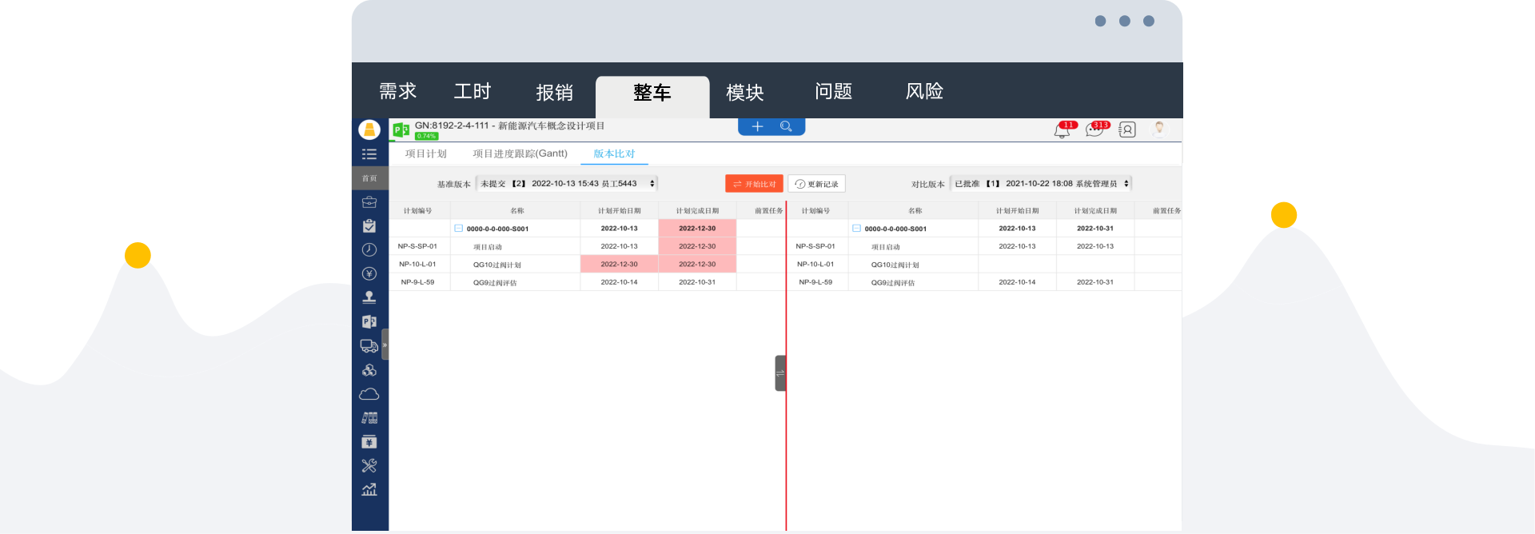The image size is (1535, 534).
Task: Open the folders archive icon in sidebar
Action: click(369, 418)
